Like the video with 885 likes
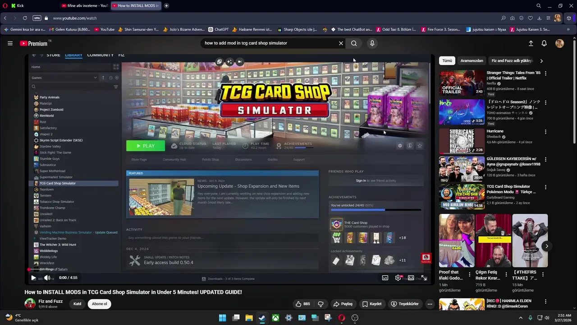 (x=302, y=304)
